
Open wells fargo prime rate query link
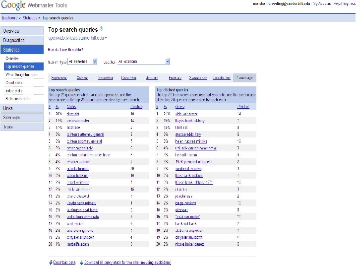click(83, 217)
